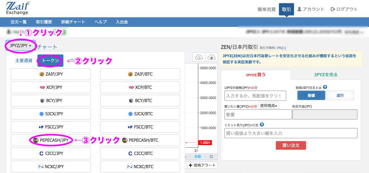Focus the リミット売り input field

point(291,133)
